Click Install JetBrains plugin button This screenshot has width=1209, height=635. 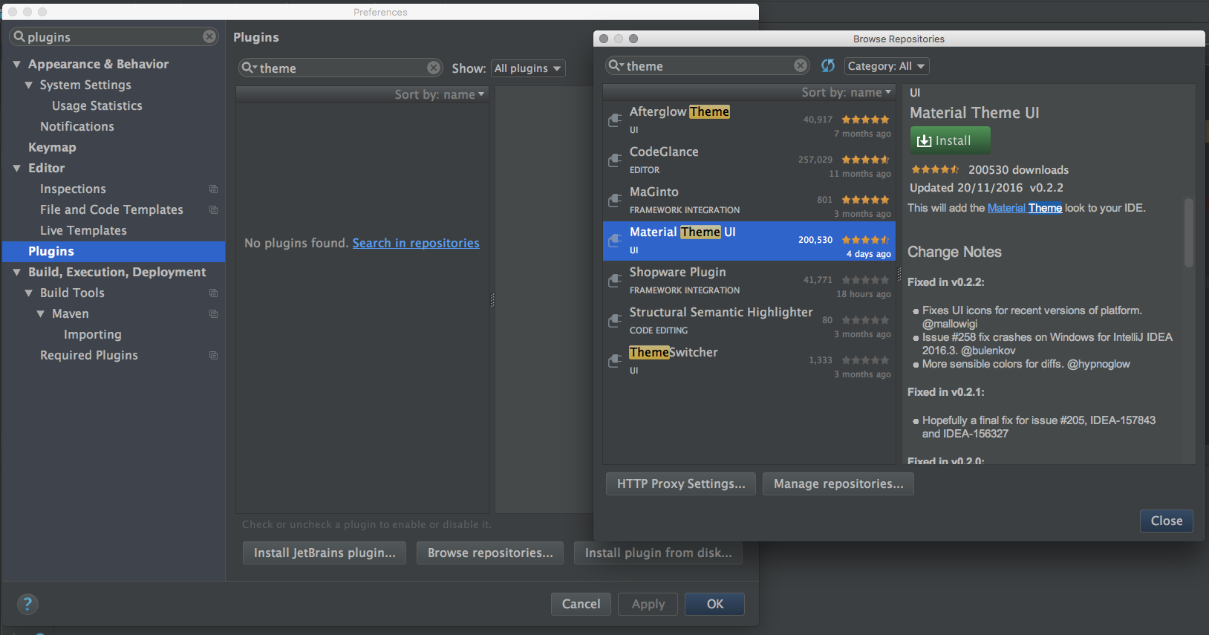[325, 553]
